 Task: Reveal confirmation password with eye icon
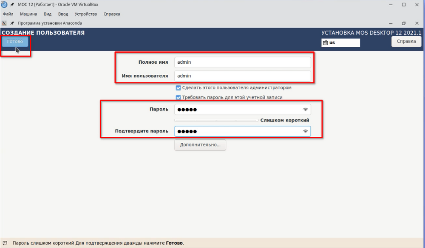pyautogui.click(x=305, y=132)
